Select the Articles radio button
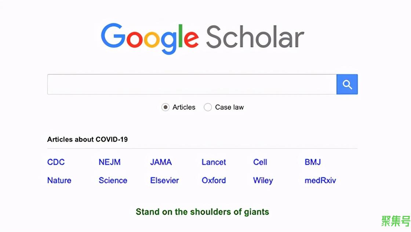This screenshot has height=232, width=411. point(166,107)
